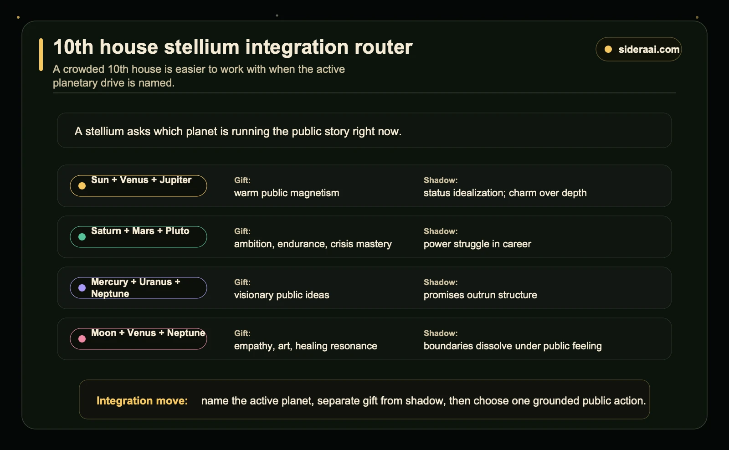Screen dimensions: 729x450
Task: Click 'visionary public ideas' gift text
Action: click(282, 295)
